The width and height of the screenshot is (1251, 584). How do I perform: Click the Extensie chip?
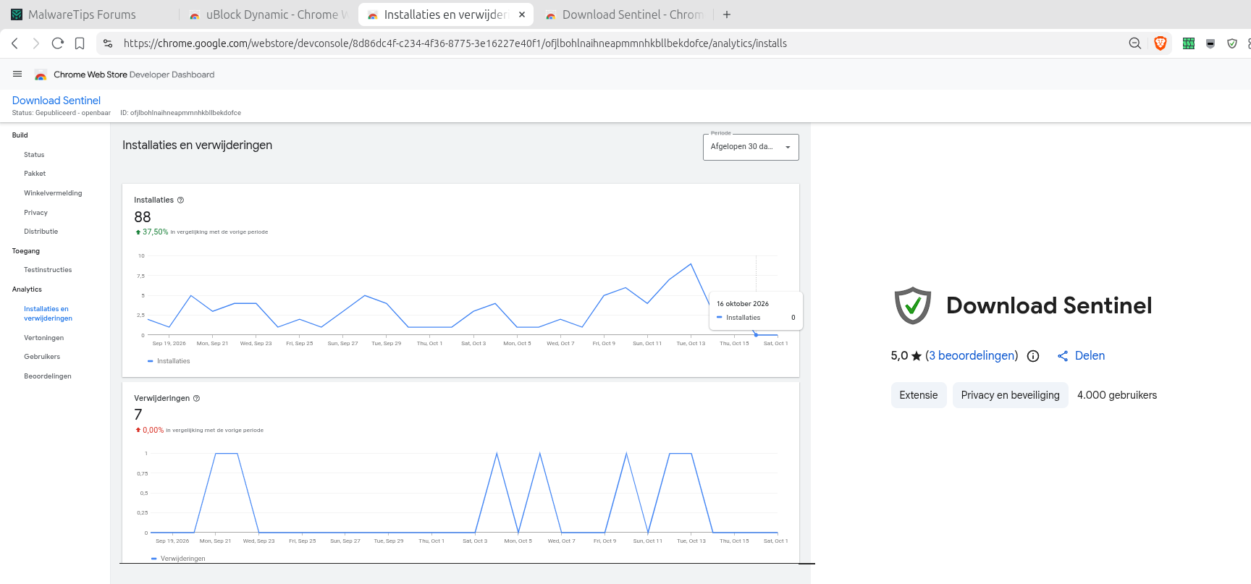tap(919, 395)
